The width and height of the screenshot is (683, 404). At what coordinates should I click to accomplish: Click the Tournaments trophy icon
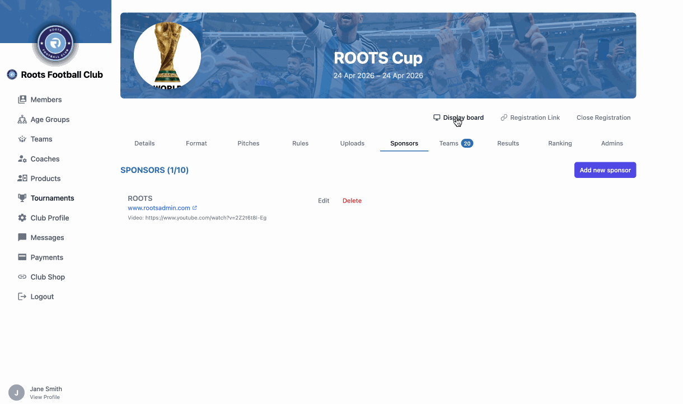pos(22,198)
